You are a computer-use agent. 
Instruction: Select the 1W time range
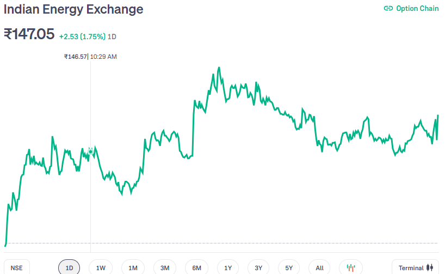click(x=101, y=267)
